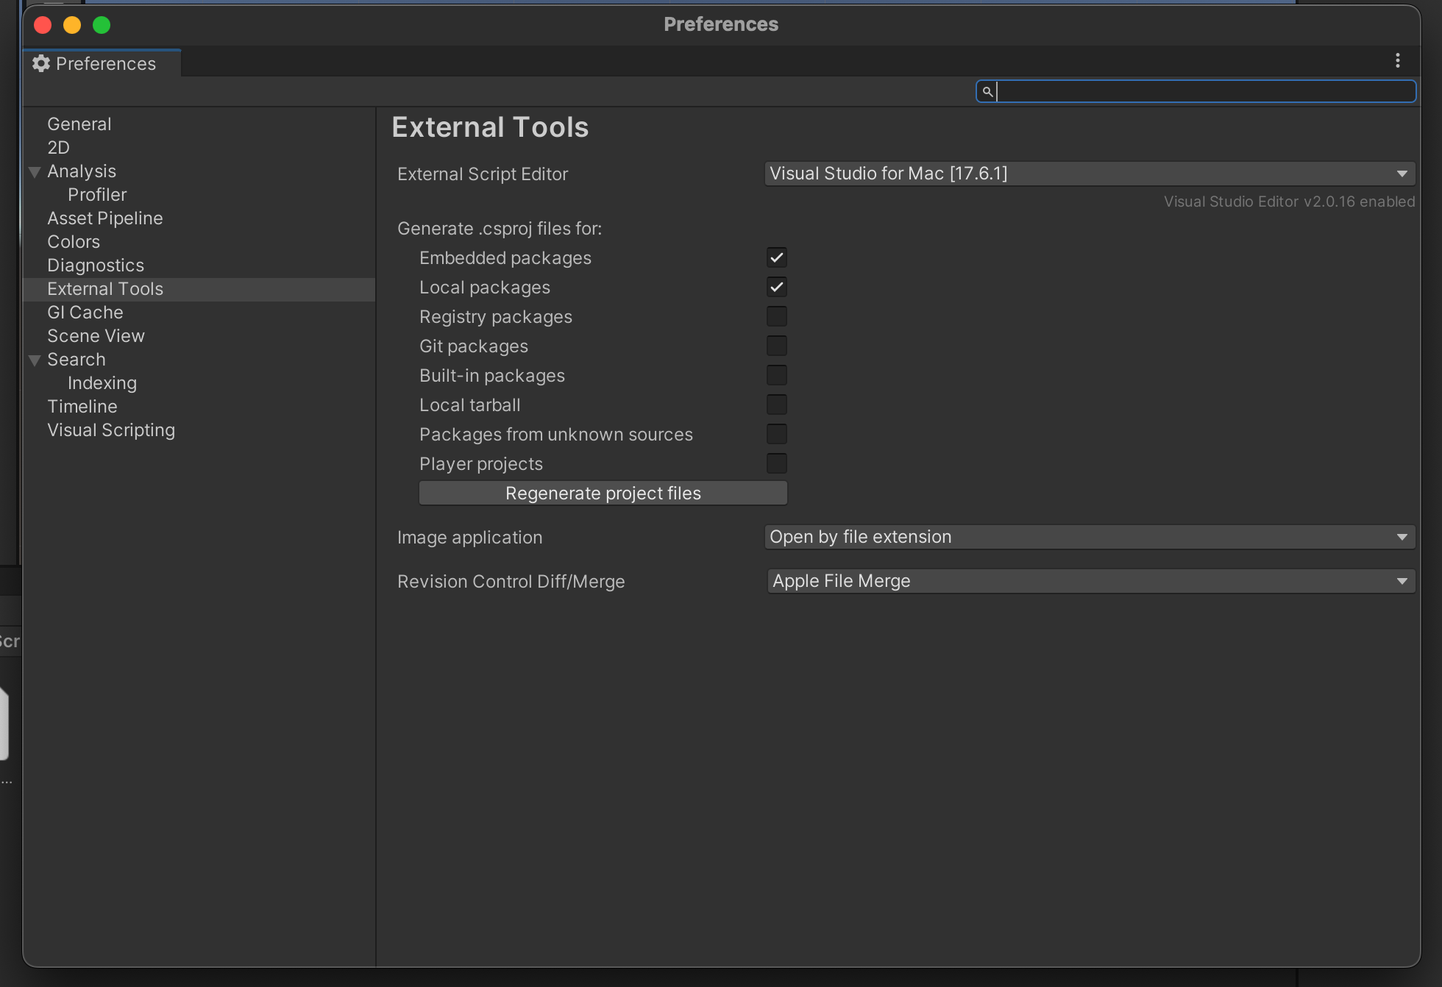Screen dimensions: 1442x987
Task: Click the gear icon on Preferences tab
Action: 41,64
